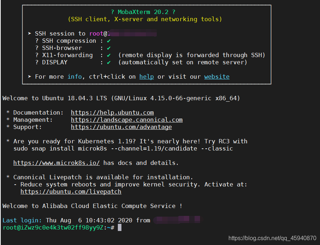Click the 'SSH compression' line
Image resolution: width=320 pixels, height=245 pixels.
[73, 41]
